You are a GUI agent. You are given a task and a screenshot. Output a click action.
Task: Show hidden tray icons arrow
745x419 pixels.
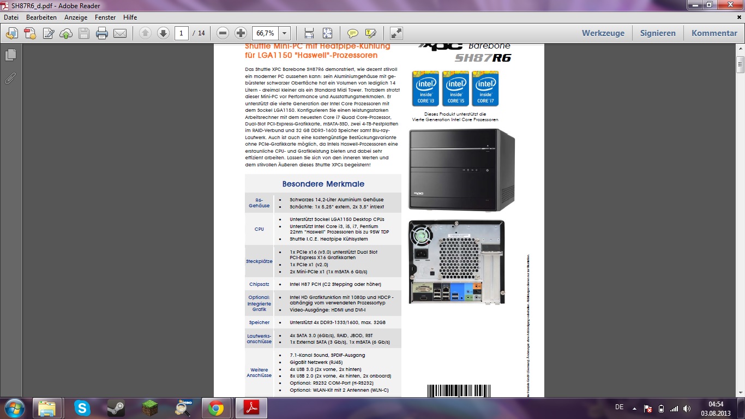tap(634, 408)
